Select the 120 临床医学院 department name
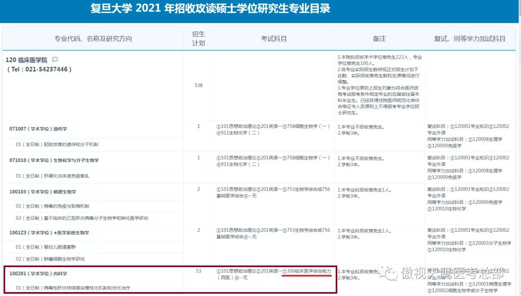This screenshot has width=521, height=296. 27,60
